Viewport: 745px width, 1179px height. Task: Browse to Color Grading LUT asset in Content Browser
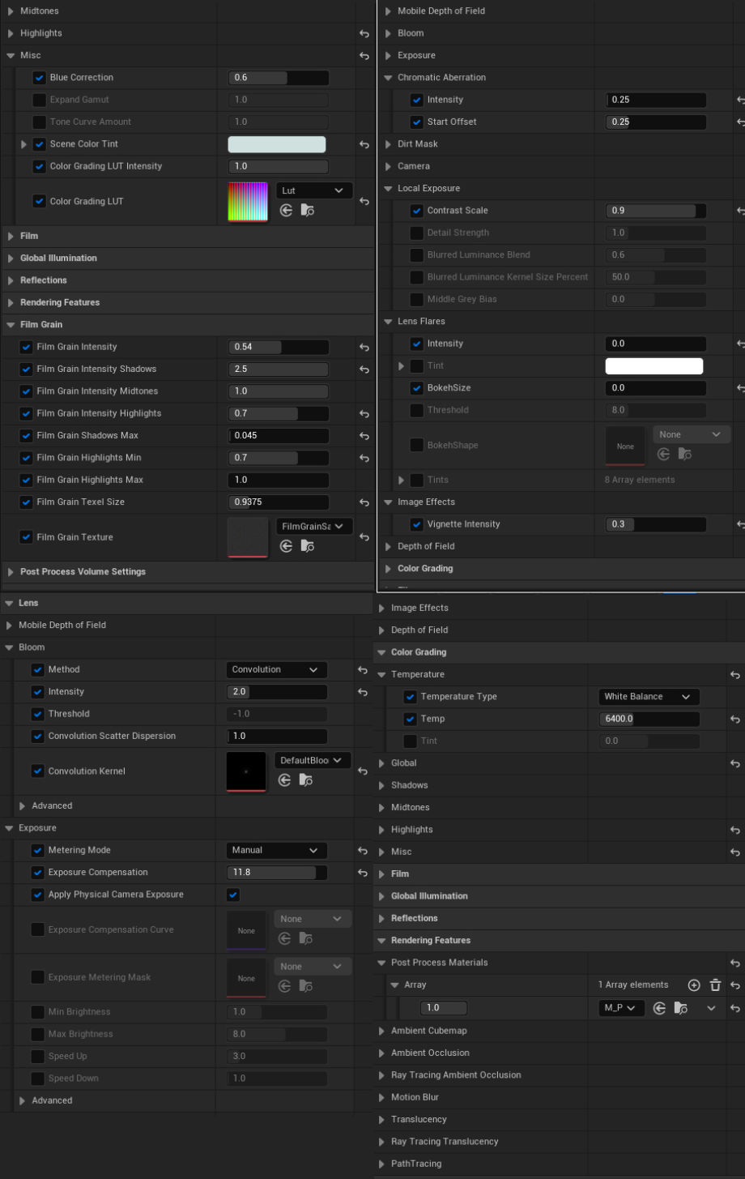[x=307, y=211]
